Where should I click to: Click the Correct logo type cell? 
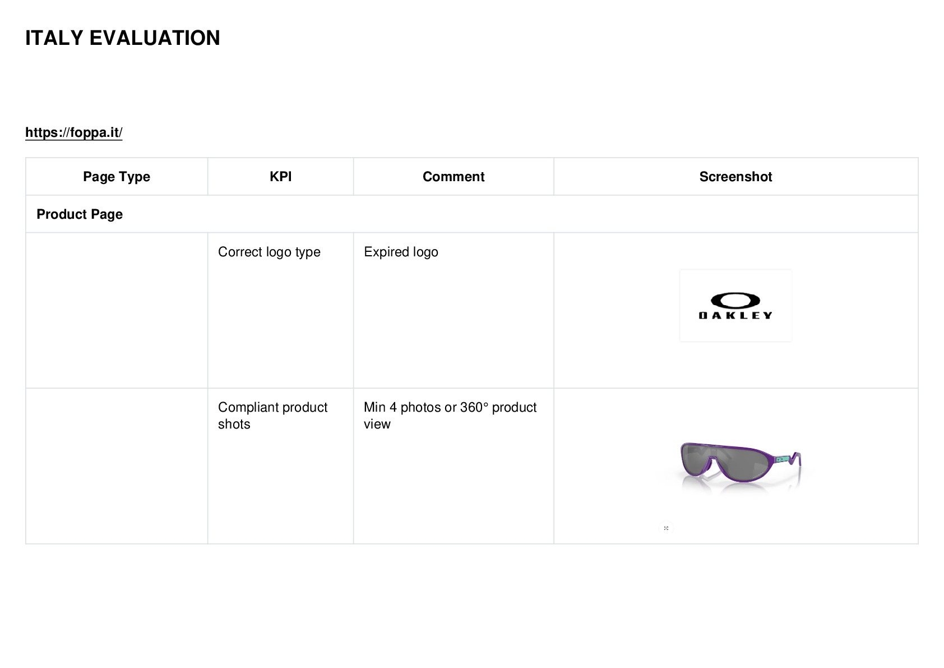[280, 310]
